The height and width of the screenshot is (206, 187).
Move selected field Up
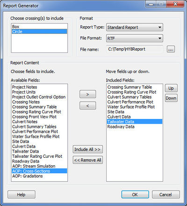tap(171, 88)
